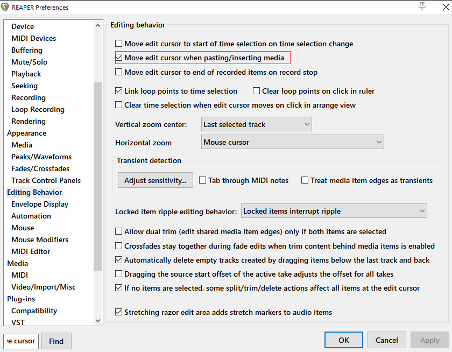This screenshot has width=452, height=352.
Task: Select Mouse Modifiers in the category list
Action: [x=40, y=240]
